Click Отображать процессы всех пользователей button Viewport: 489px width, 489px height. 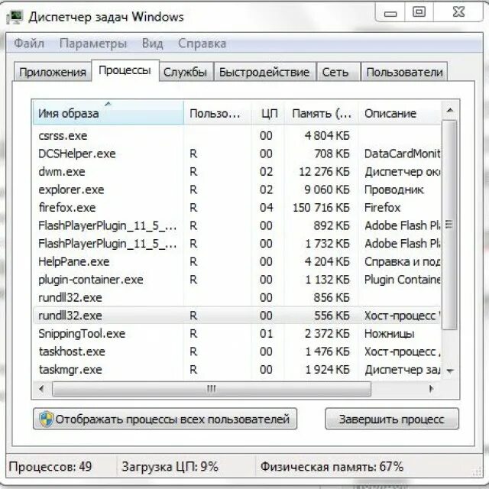point(165,419)
